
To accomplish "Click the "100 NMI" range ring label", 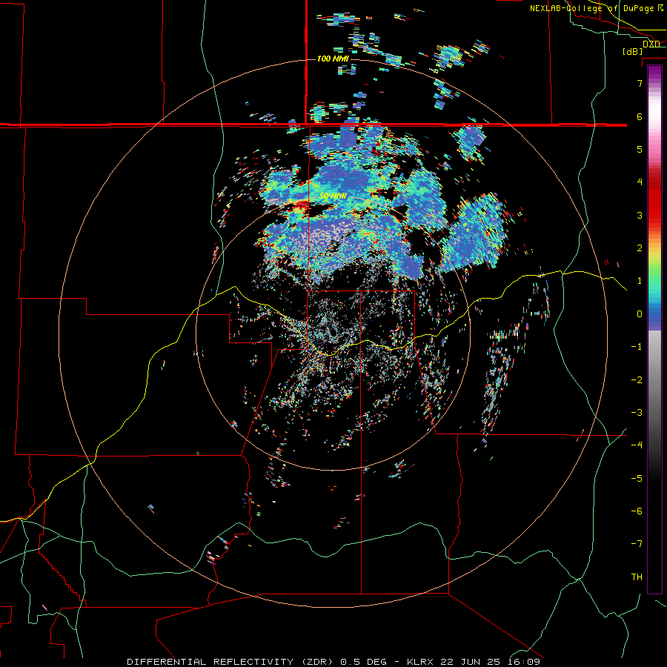I will [x=333, y=59].
